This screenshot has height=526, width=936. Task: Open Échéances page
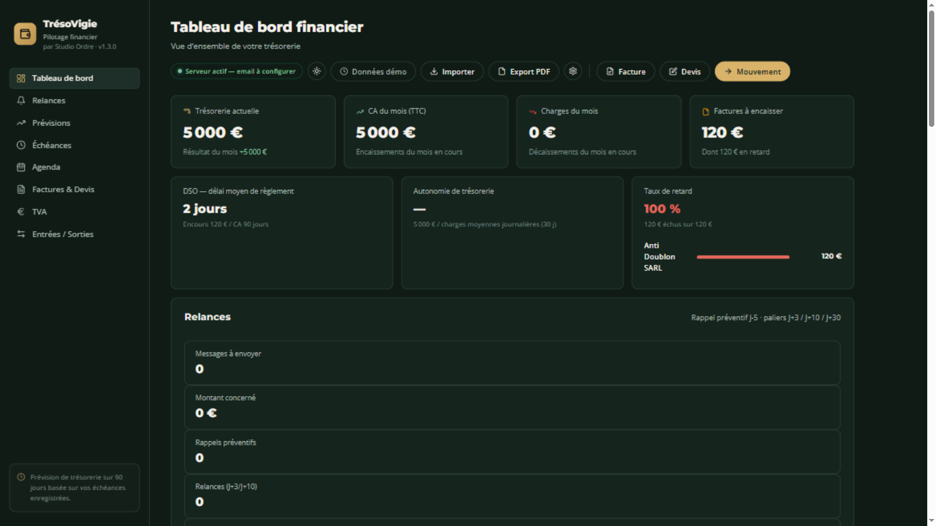tap(74, 145)
